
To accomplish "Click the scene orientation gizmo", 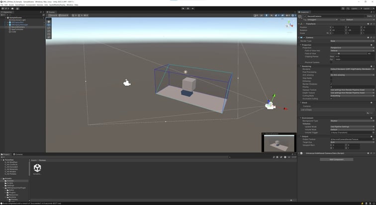I will [x=289, y=24].
